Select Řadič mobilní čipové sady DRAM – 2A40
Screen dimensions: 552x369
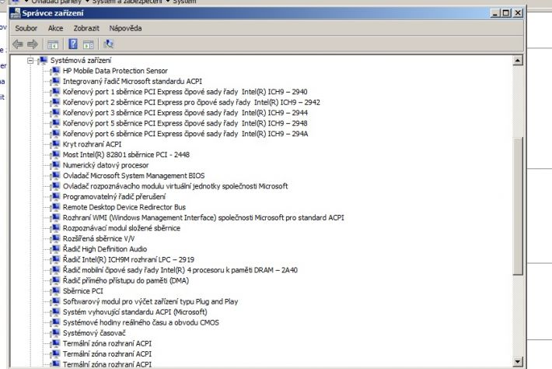(x=180, y=270)
